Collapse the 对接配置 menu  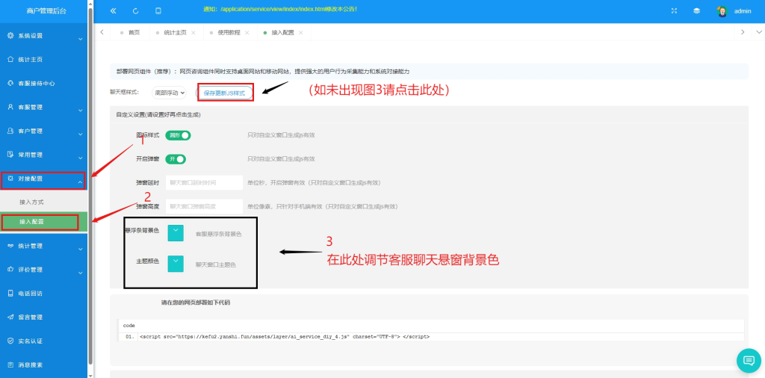point(81,182)
